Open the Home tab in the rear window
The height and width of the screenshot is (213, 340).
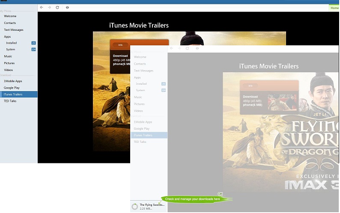(334, 8)
